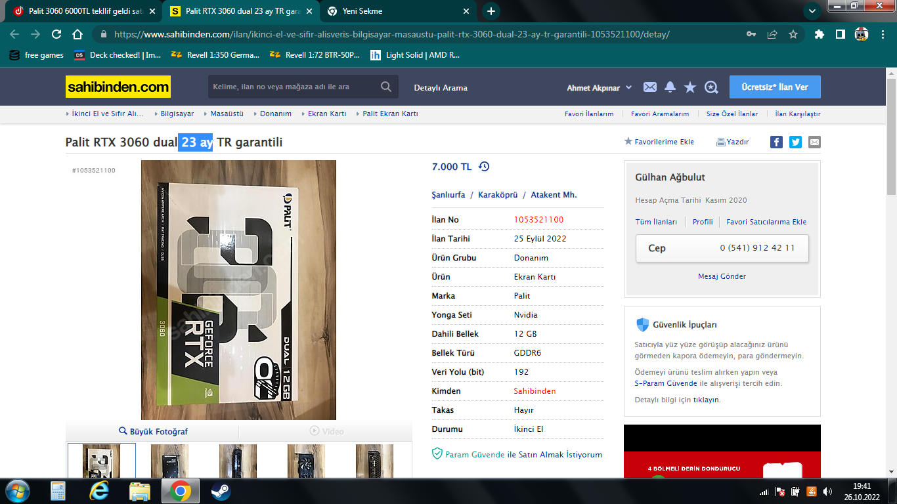The width and height of the screenshot is (897, 504).
Task: Click the Karaköprü location link
Action: pos(497,195)
